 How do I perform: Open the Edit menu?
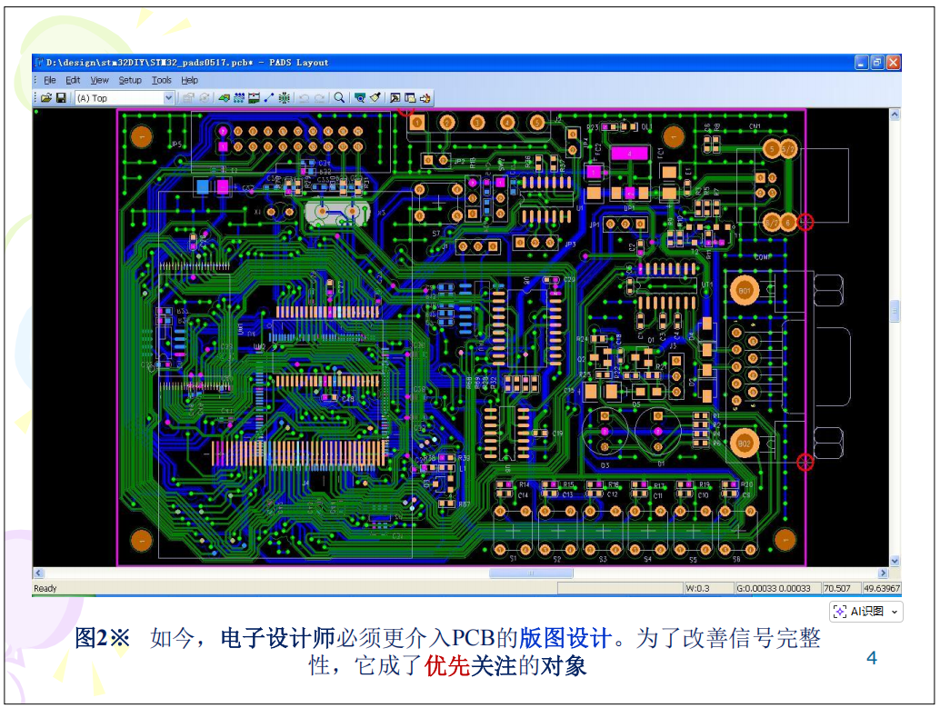[73, 80]
